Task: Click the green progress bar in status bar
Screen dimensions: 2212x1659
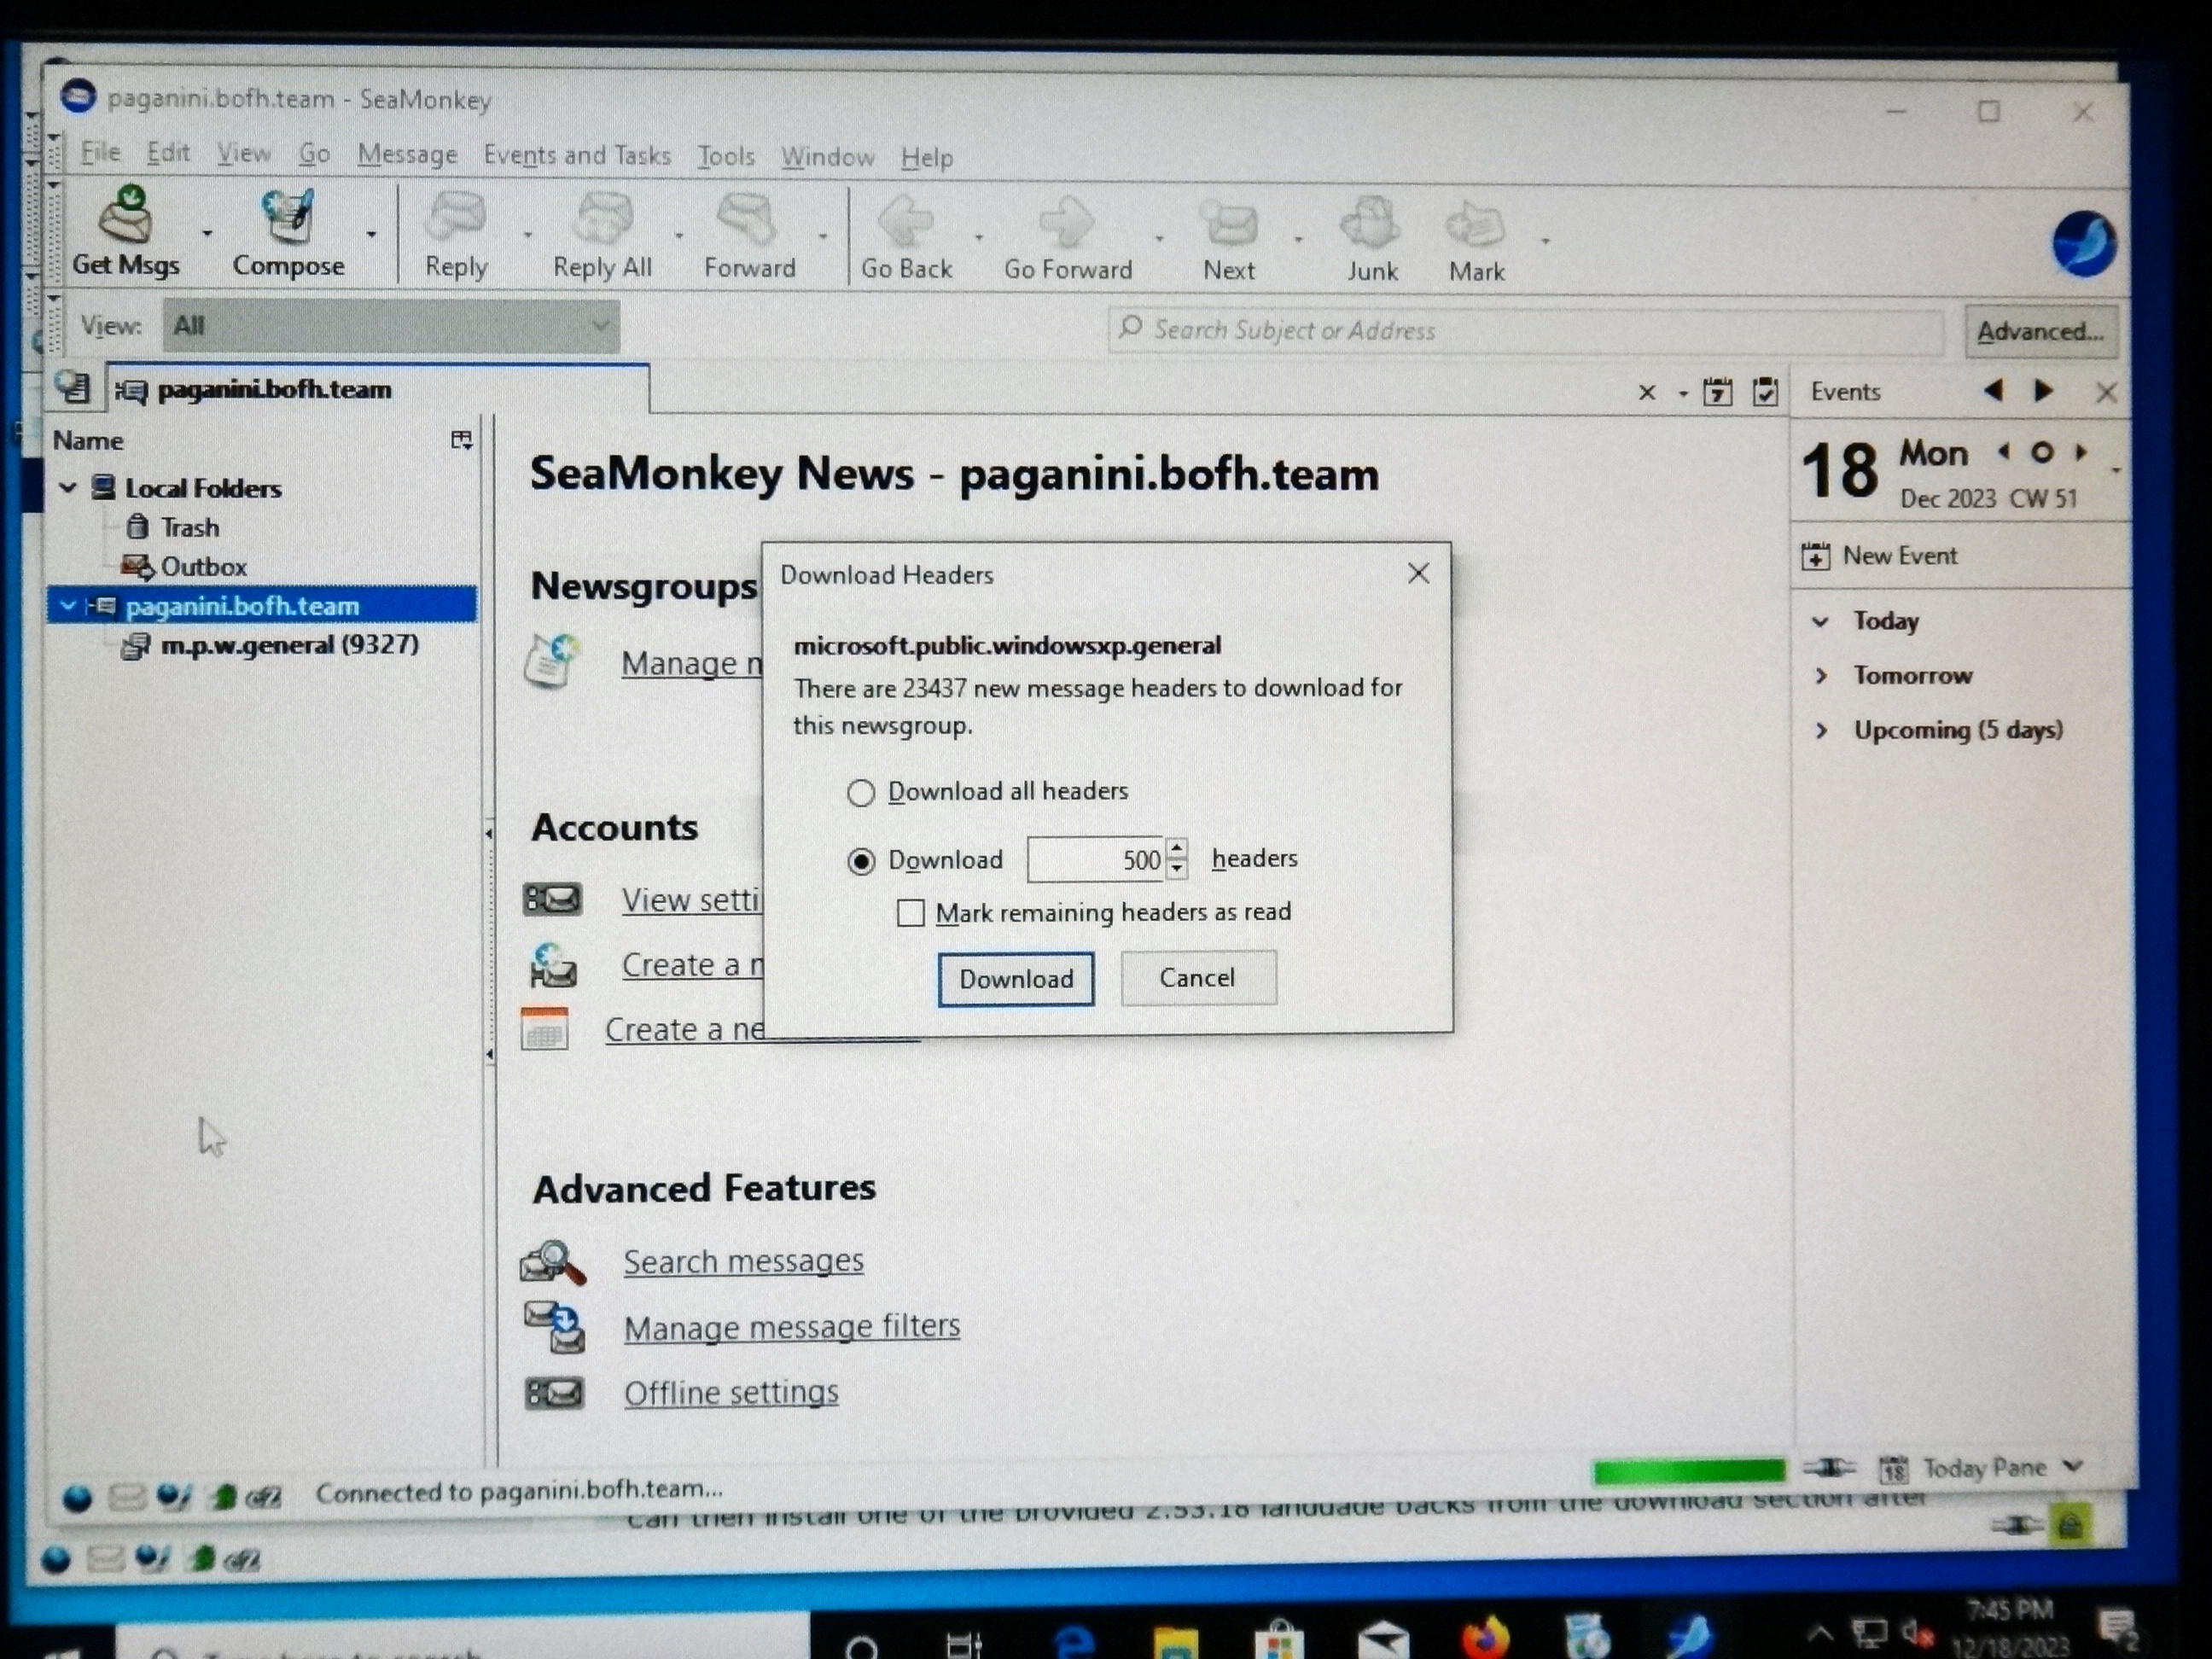Action: 1688,1471
